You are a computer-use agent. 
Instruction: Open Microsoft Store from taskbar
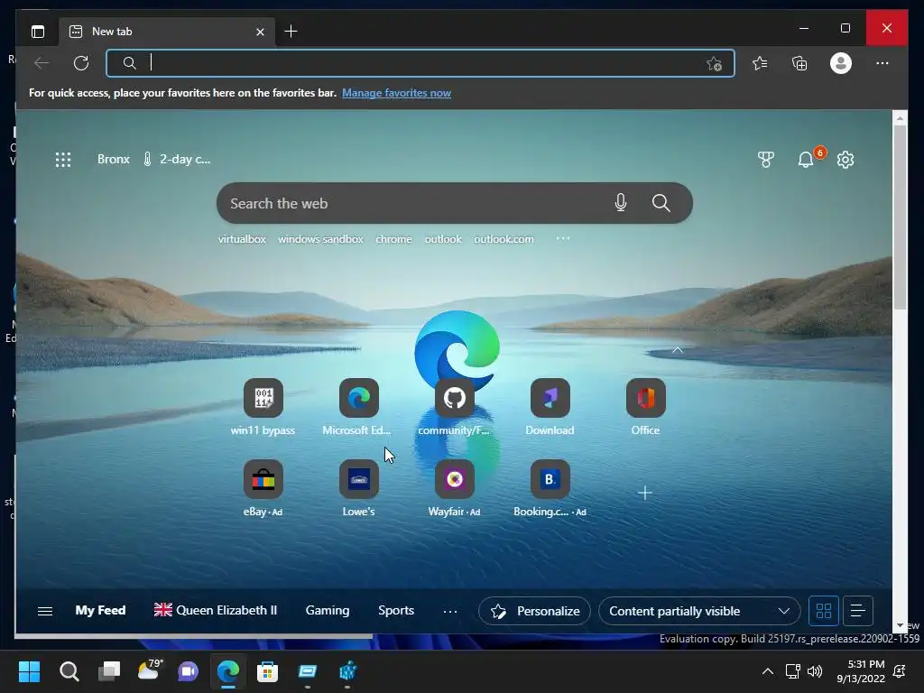(267, 671)
